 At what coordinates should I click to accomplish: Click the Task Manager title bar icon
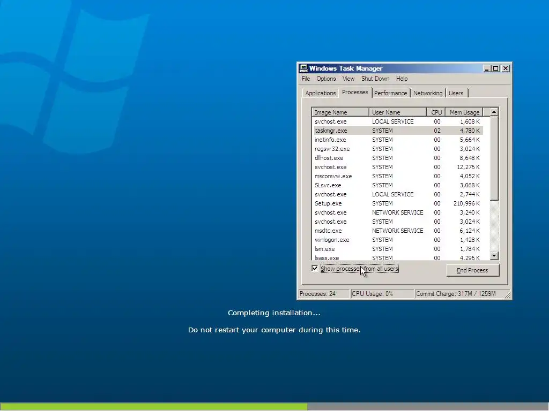(x=303, y=68)
